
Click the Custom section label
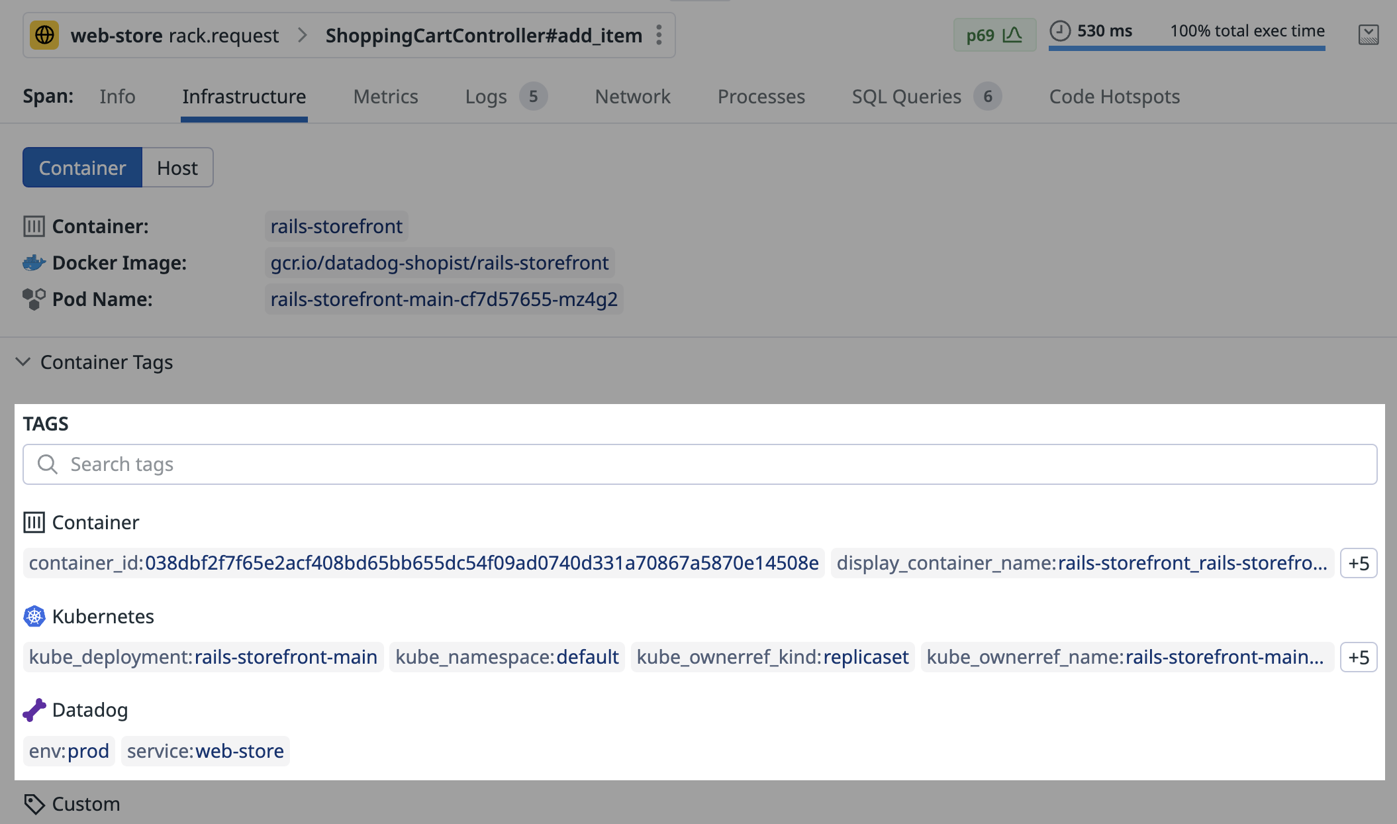click(x=86, y=804)
